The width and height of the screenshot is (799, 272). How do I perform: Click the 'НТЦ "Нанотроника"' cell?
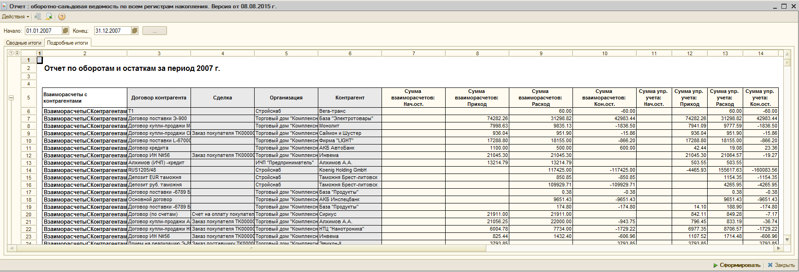pyautogui.click(x=350, y=229)
